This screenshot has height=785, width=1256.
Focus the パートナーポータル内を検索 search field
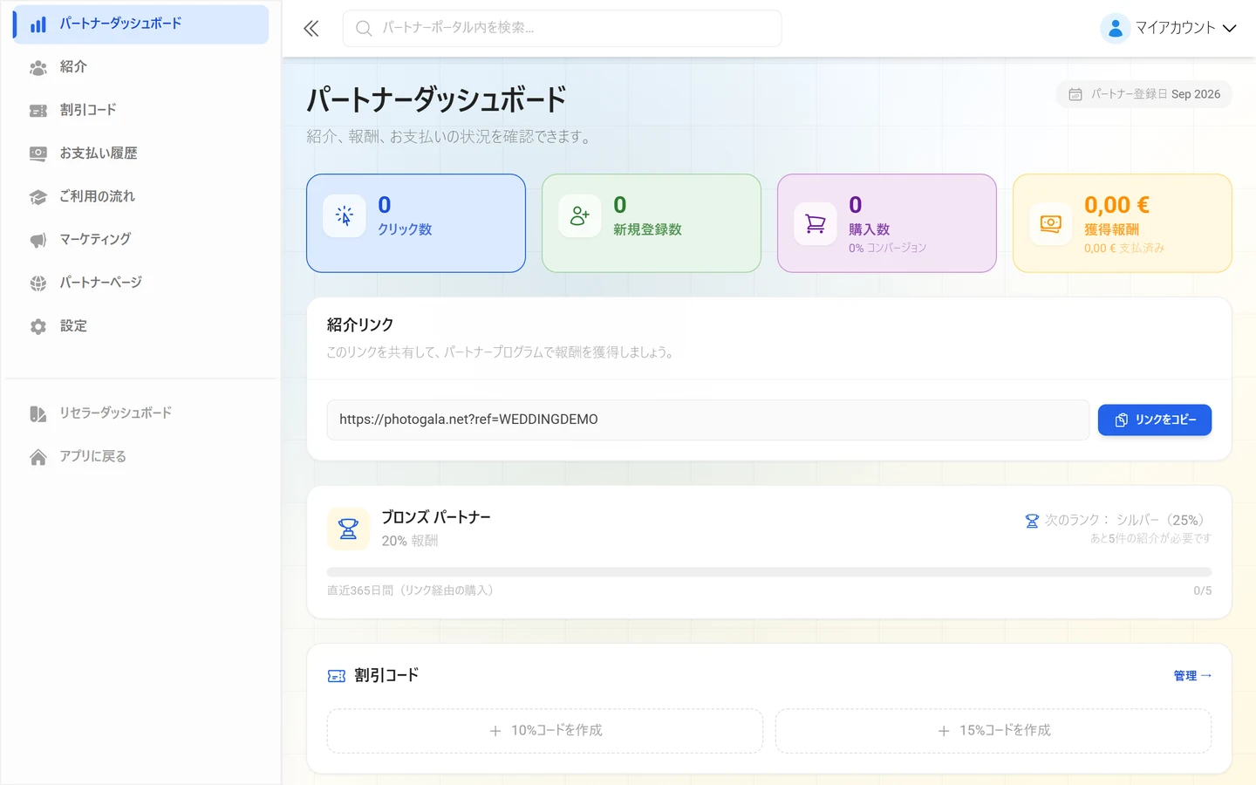[562, 28]
